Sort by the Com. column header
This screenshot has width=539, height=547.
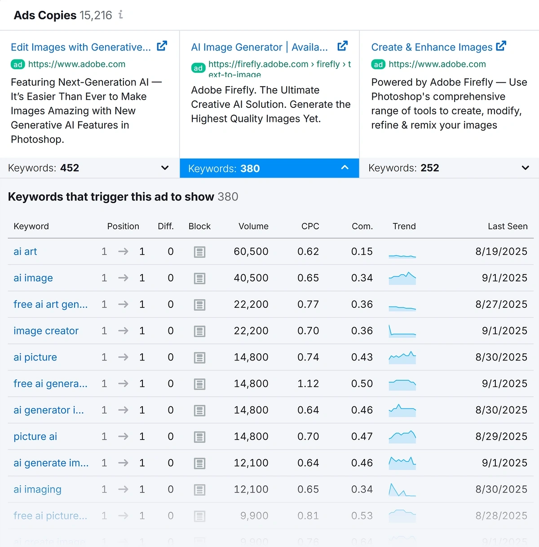point(362,226)
